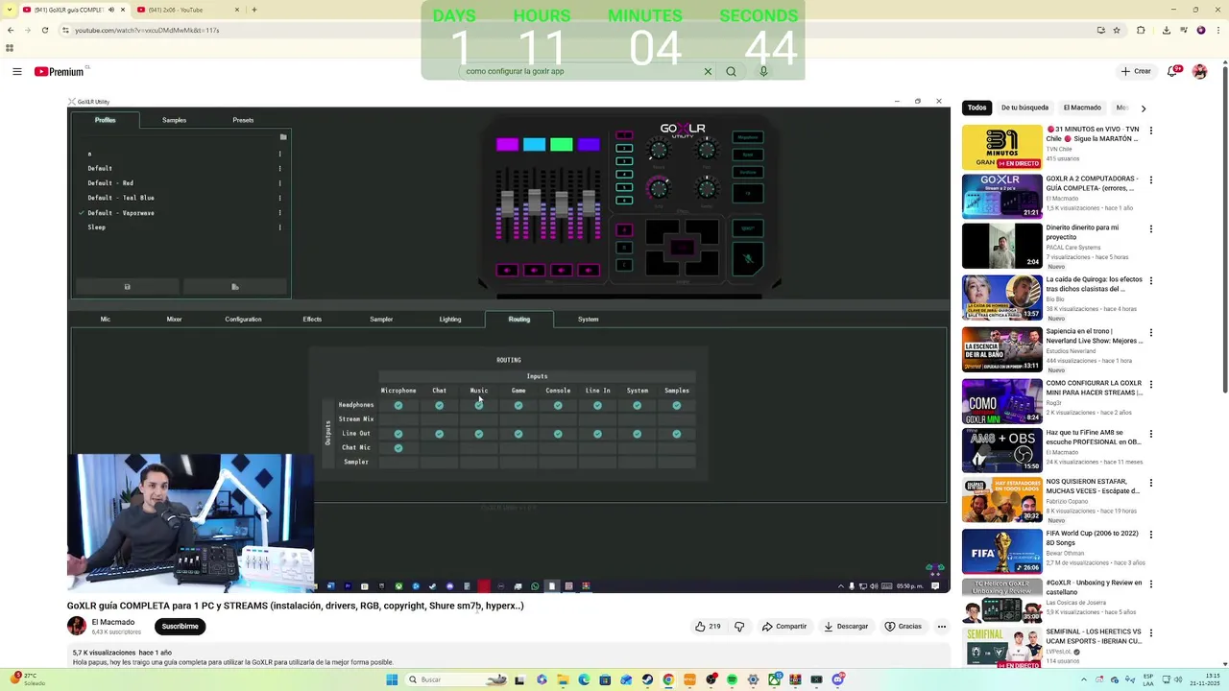Open options for Sleep profile
The height and width of the screenshot is (691, 1229).
point(280,227)
